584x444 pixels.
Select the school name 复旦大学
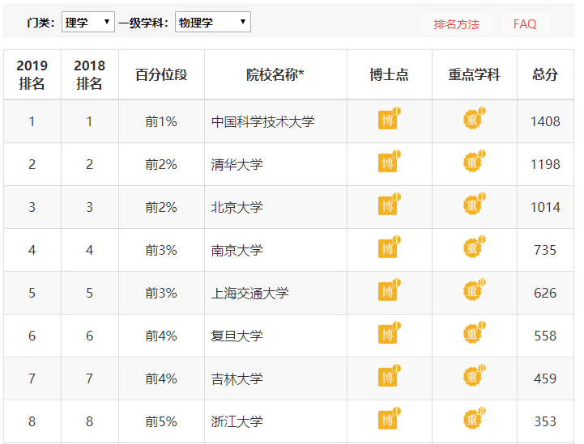(237, 336)
